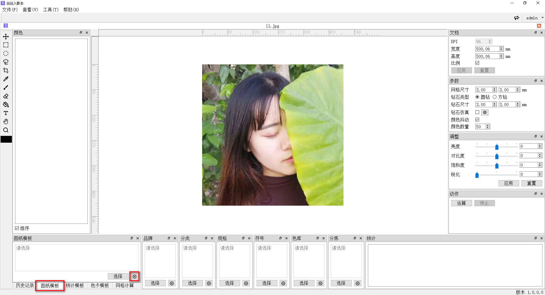
Task: Open the 工具(T) menu
Action: [51, 10]
